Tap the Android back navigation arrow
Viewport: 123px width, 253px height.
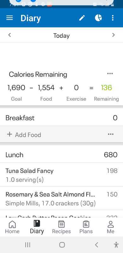(96, 245)
